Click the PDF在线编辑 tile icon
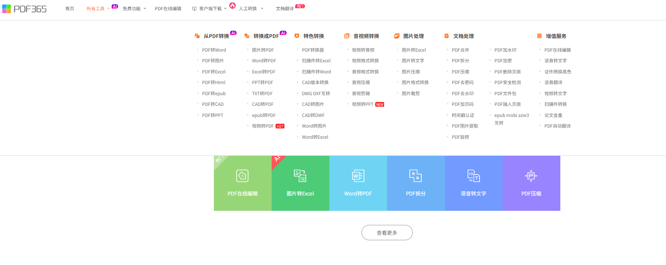 click(243, 176)
